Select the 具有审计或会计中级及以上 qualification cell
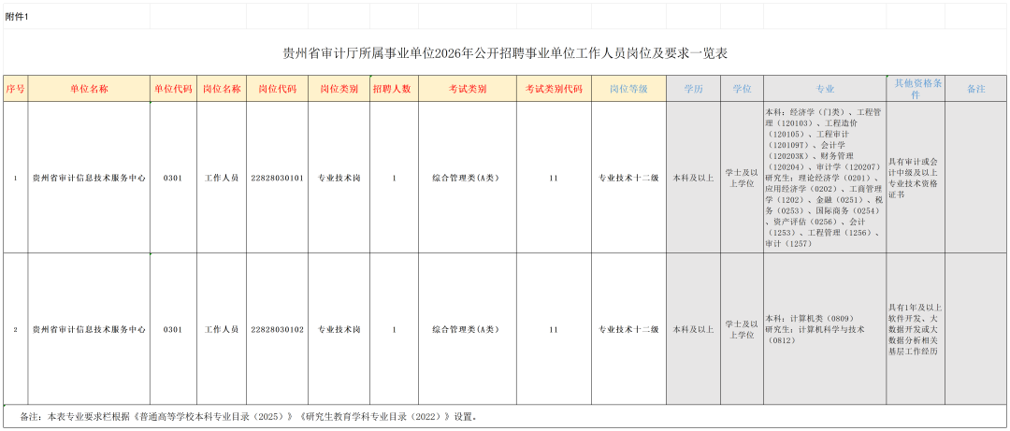Screen dimensions: 1010x431 click(916, 178)
